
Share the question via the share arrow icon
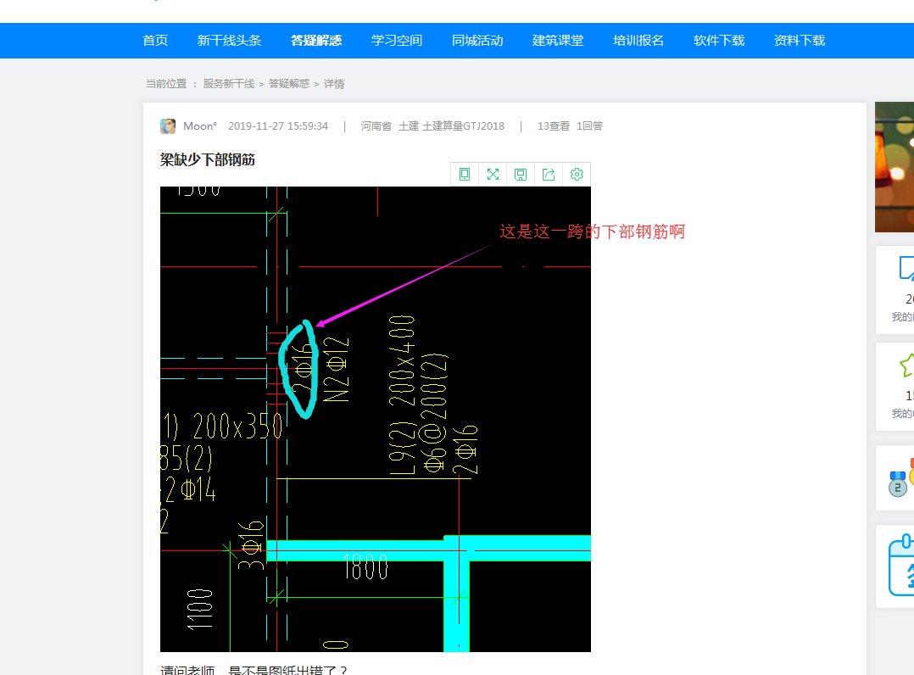tap(549, 174)
